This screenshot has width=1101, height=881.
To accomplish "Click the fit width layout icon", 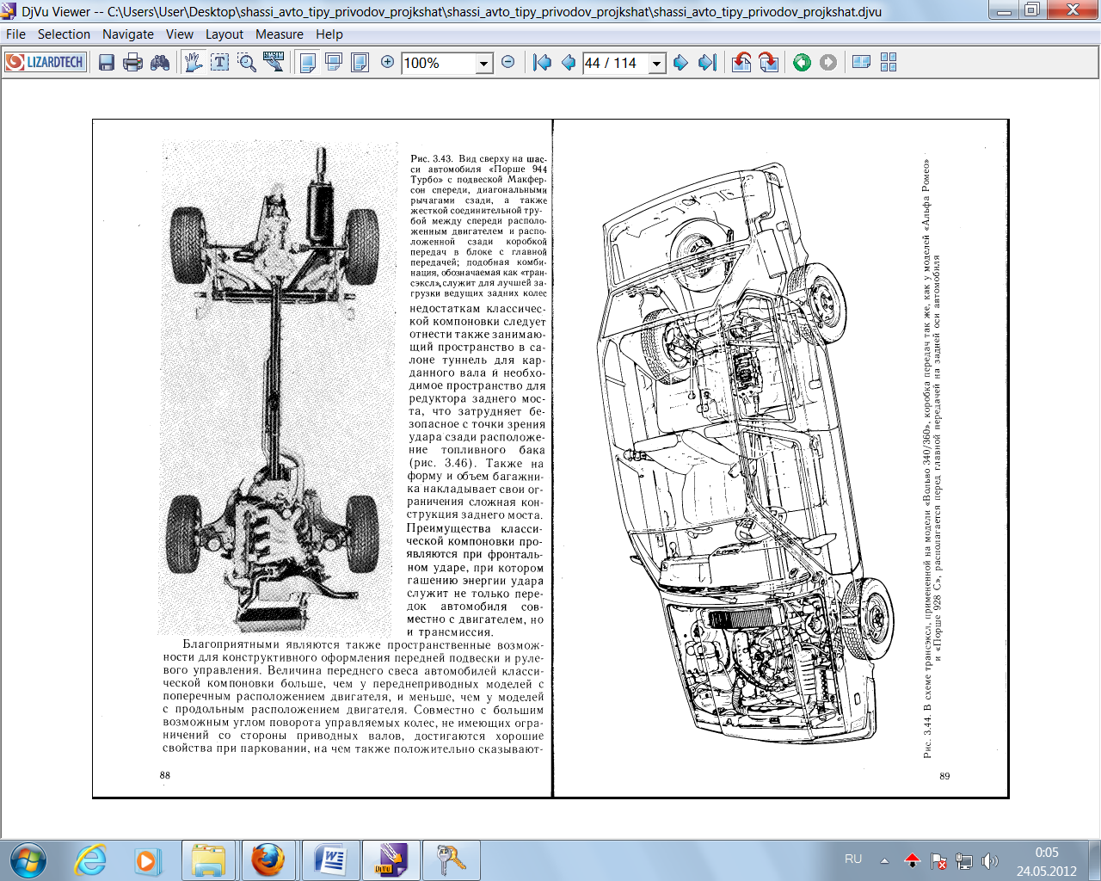I will tap(334, 62).
